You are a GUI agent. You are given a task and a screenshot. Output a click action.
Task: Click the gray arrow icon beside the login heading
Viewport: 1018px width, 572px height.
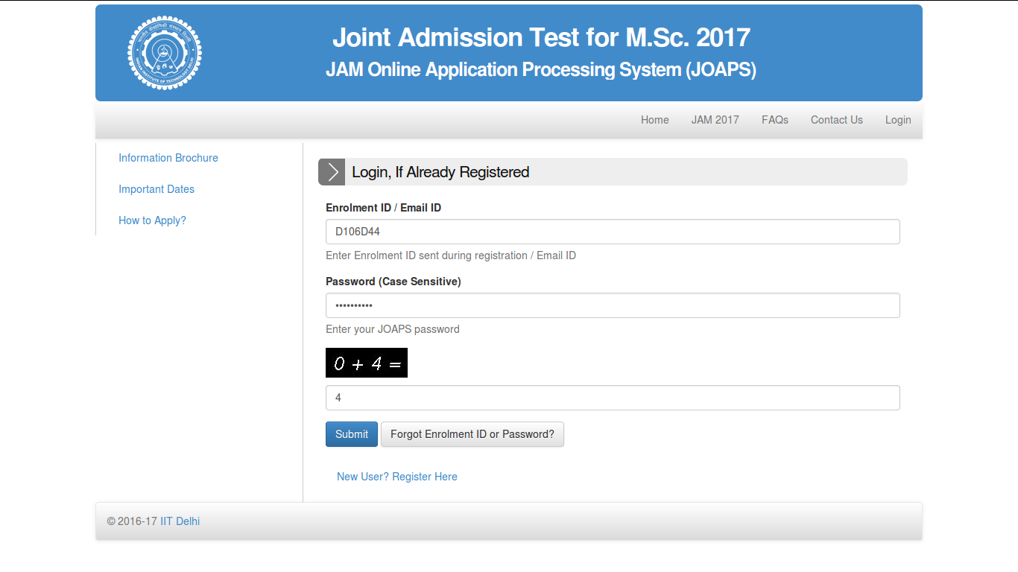pyautogui.click(x=331, y=171)
